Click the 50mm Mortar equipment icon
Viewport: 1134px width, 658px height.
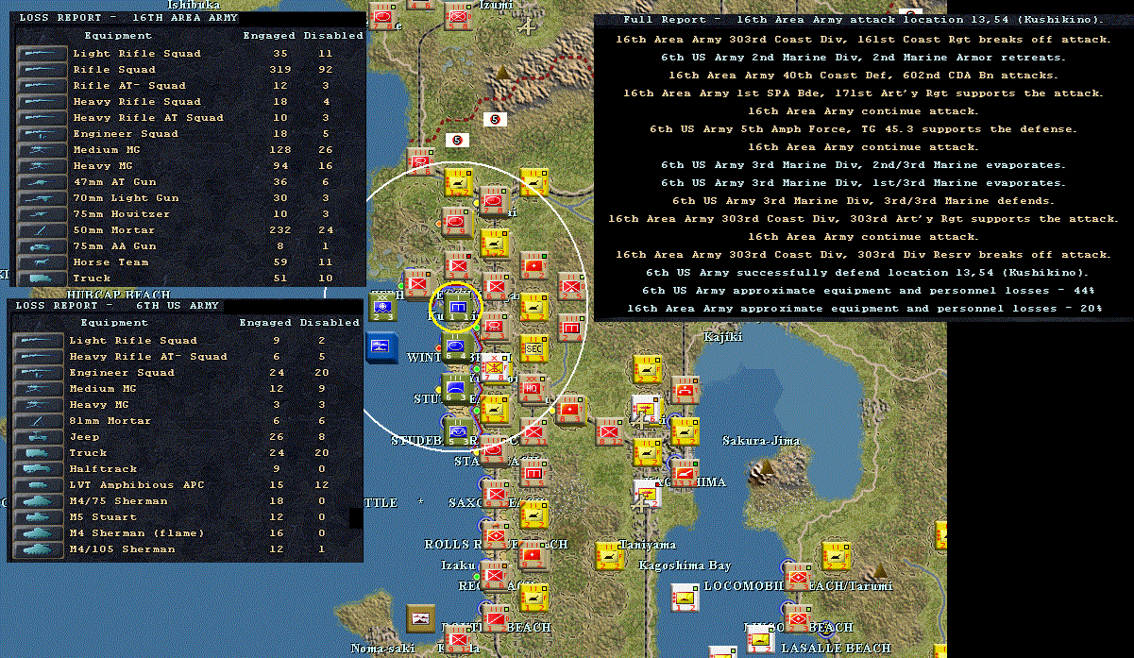click(x=42, y=230)
